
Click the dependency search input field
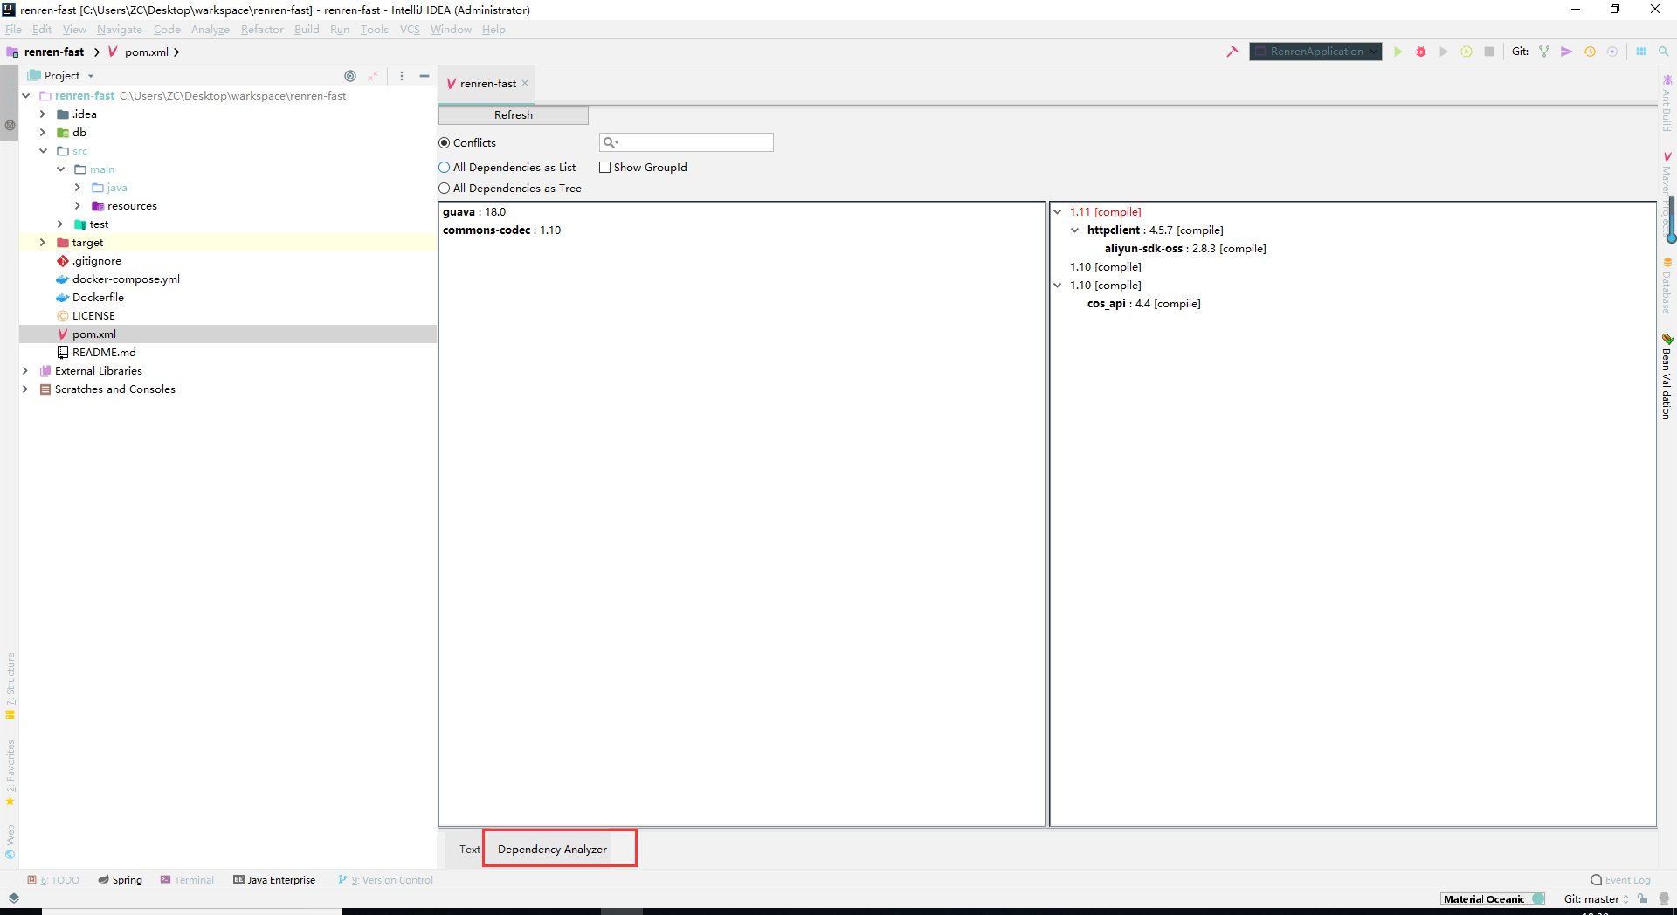coord(687,142)
